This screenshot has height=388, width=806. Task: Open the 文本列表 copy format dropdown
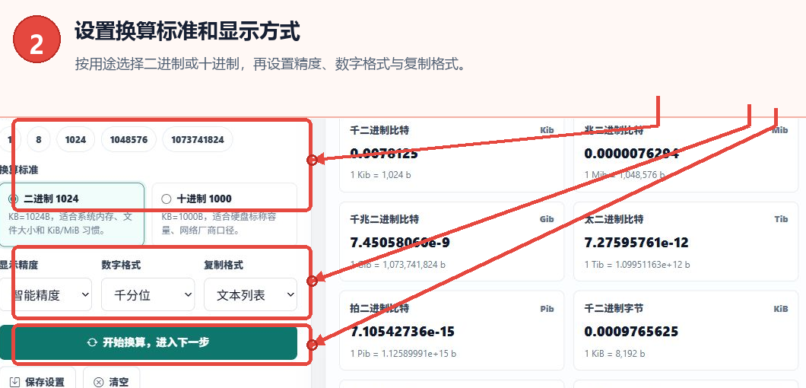250,294
